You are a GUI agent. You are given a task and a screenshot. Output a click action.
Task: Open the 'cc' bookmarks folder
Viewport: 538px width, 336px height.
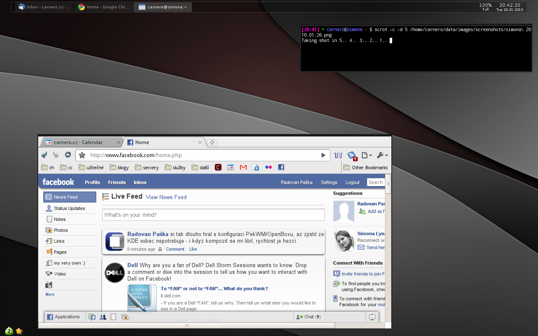(66, 167)
